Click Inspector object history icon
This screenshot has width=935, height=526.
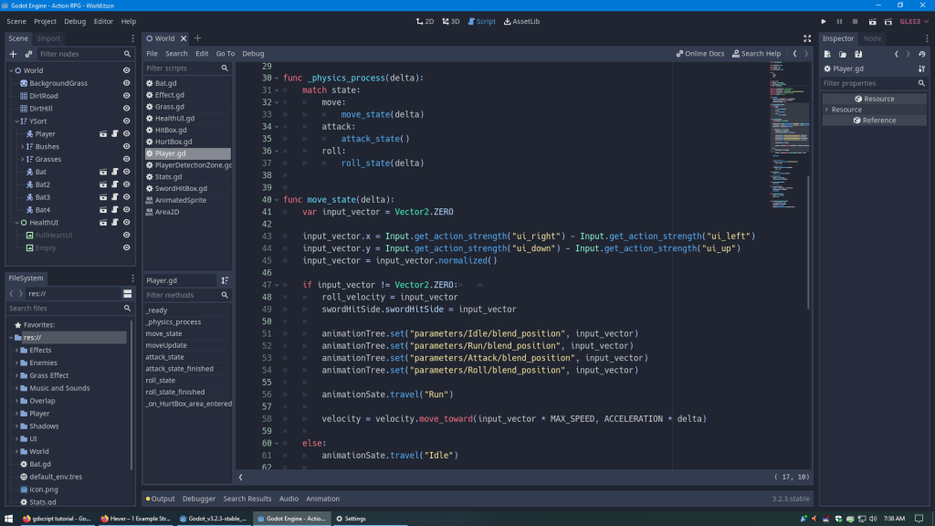(x=922, y=54)
